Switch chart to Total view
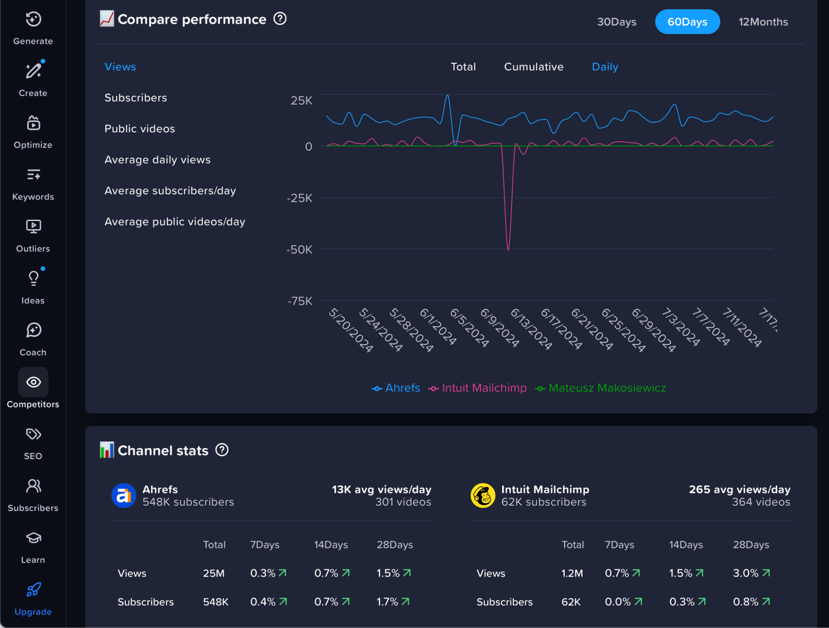 (463, 66)
